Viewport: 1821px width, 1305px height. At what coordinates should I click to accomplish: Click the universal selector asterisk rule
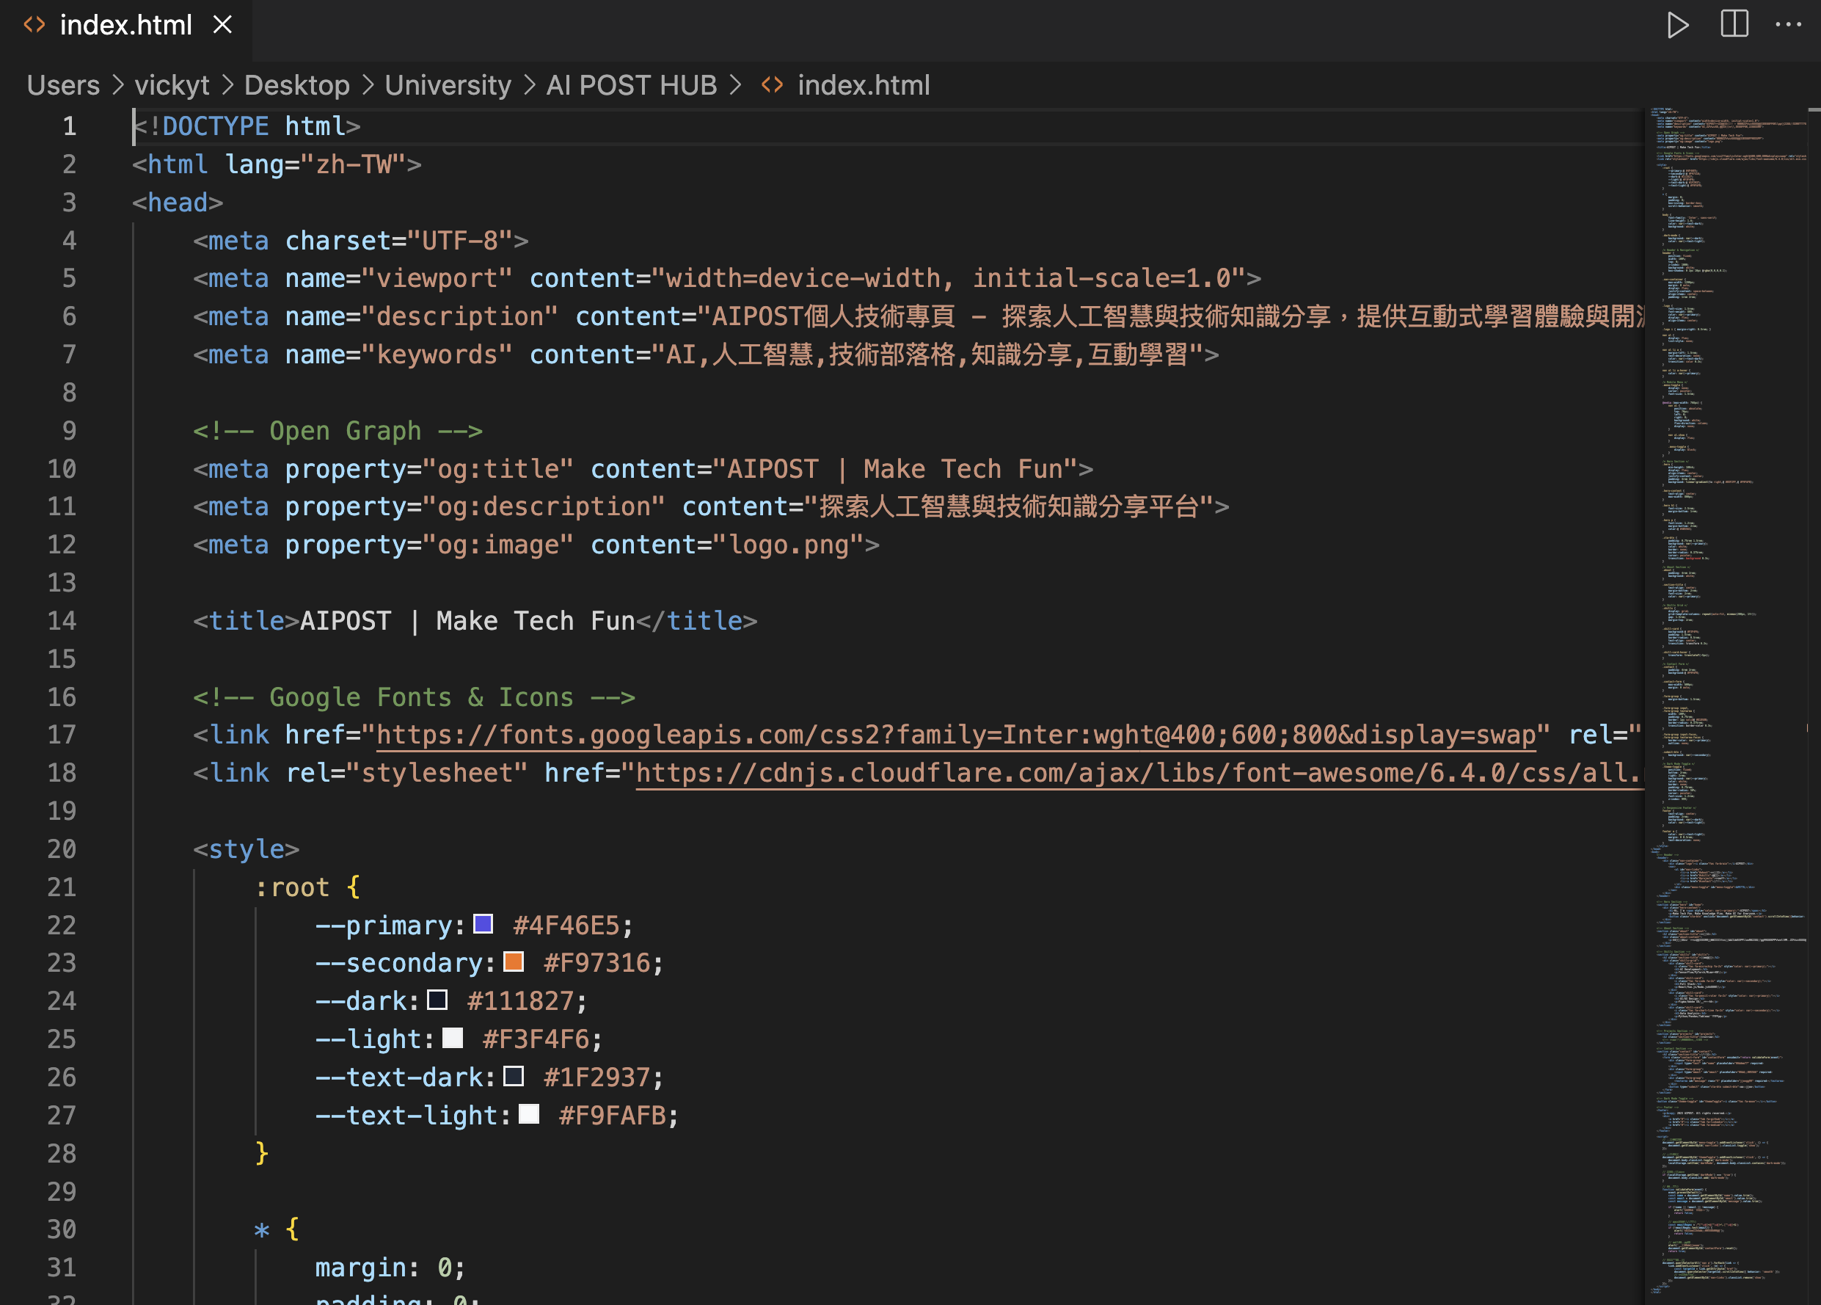[x=262, y=1229]
